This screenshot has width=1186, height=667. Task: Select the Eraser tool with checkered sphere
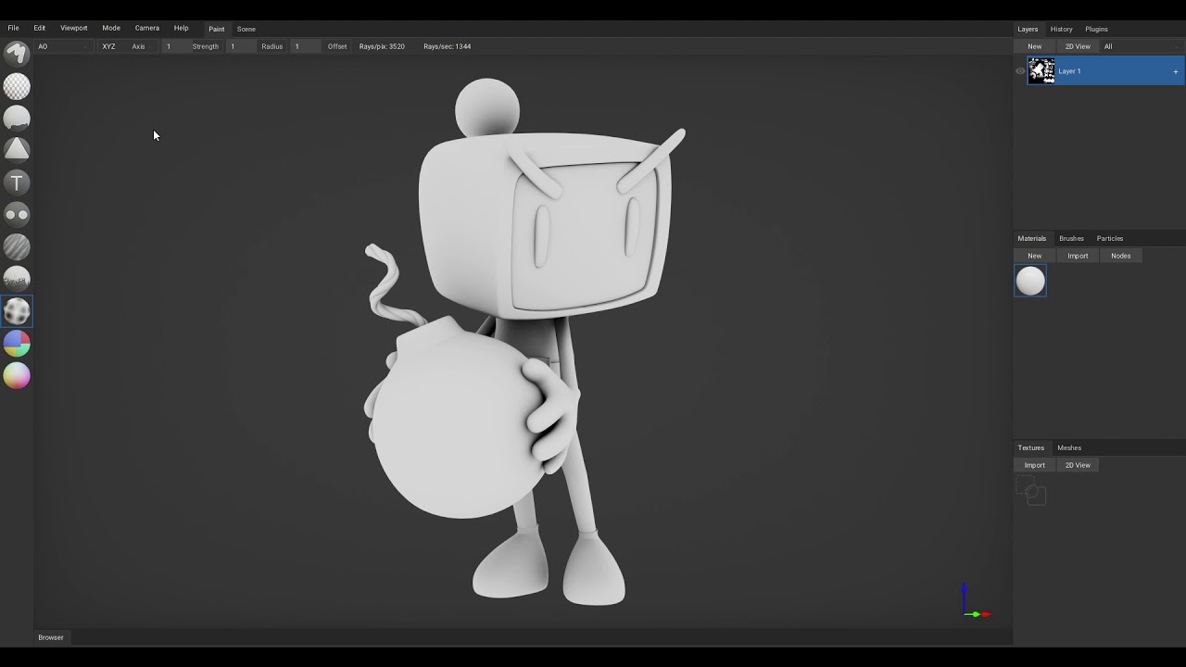click(x=17, y=86)
